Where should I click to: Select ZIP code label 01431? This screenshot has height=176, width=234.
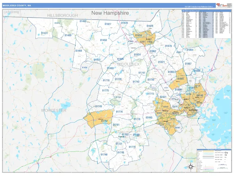coord(44,33)
